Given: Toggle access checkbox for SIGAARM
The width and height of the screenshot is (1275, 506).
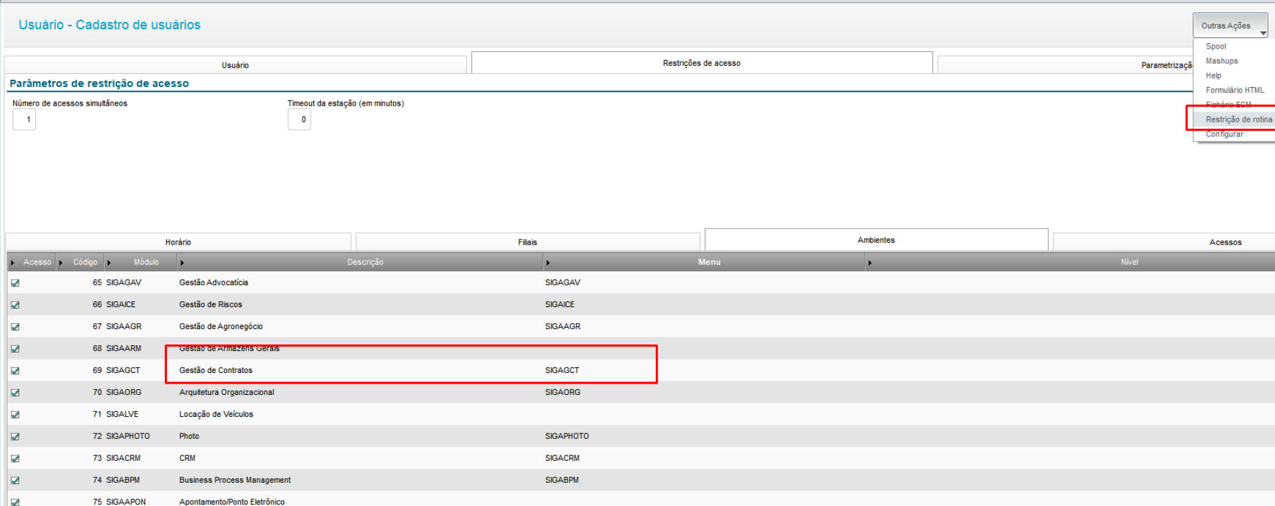Looking at the screenshot, I should 15,348.
